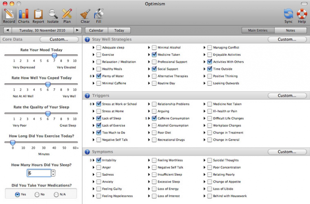Screen dimensions: 310x204
Task: Expand the Irritability symptom details arrow
Action: 94,160
